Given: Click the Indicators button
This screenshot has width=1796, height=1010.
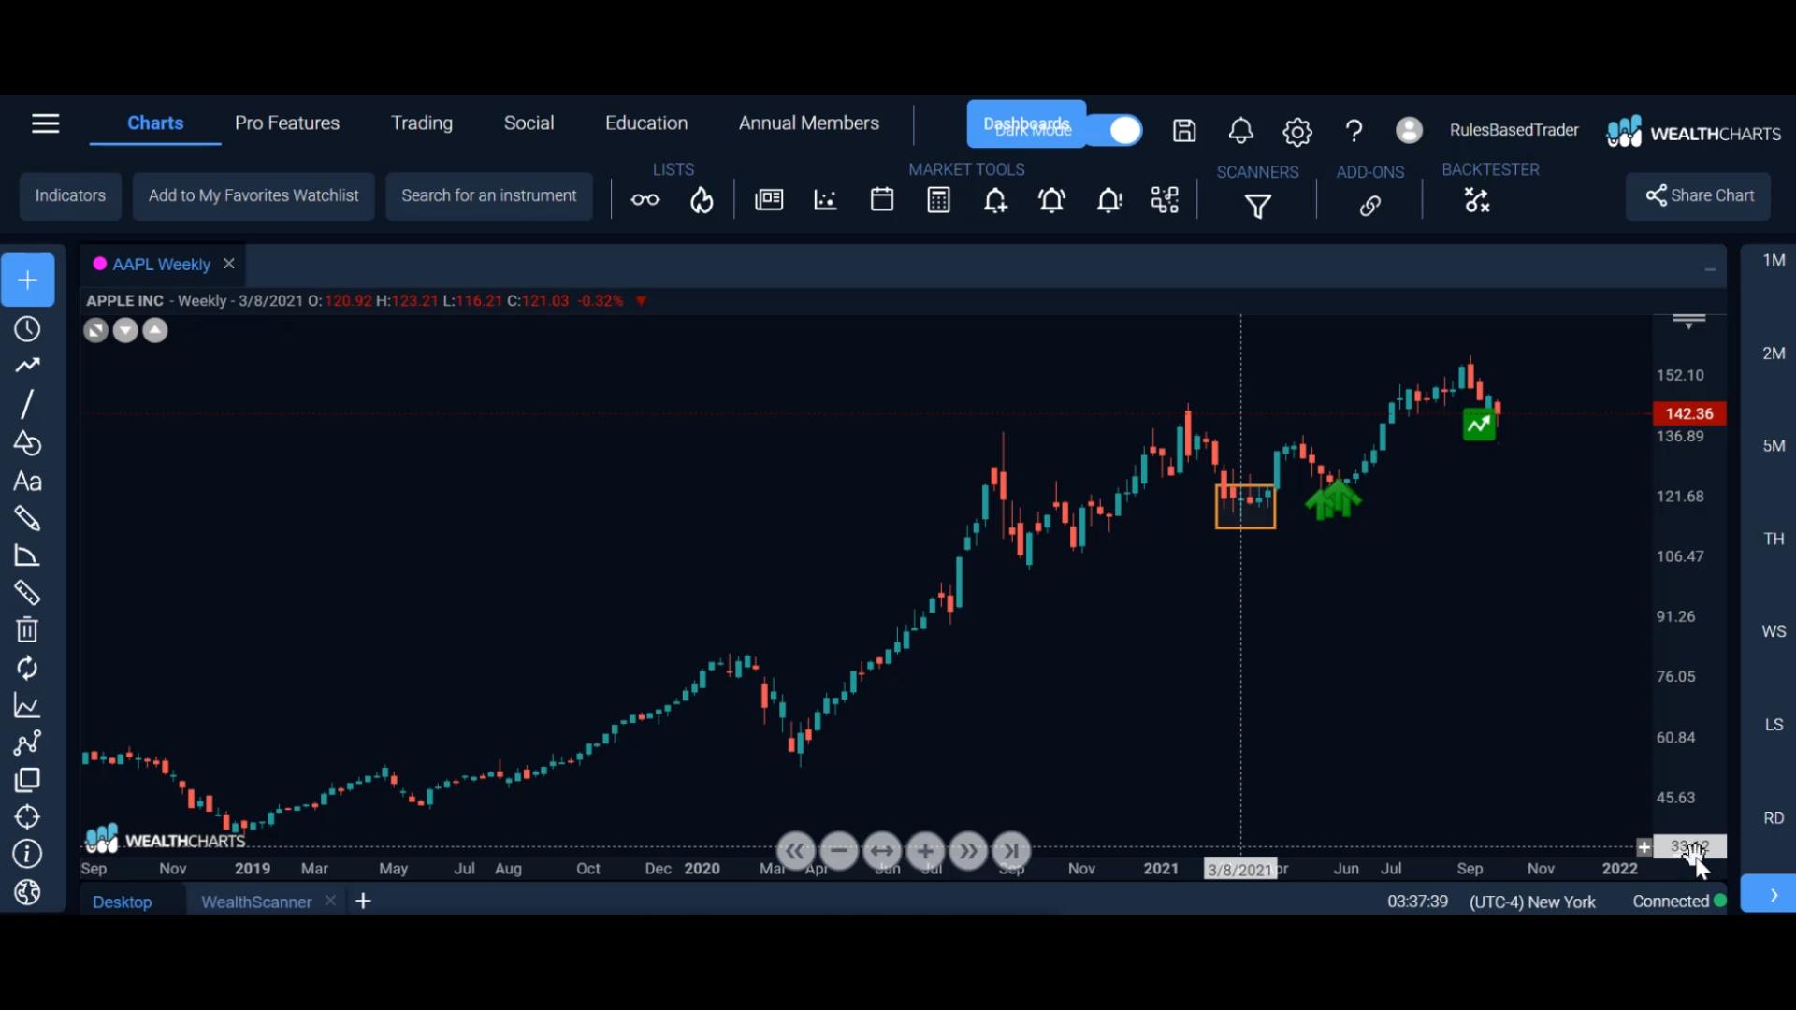Looking at the screenshot, I should pos(70,196).
